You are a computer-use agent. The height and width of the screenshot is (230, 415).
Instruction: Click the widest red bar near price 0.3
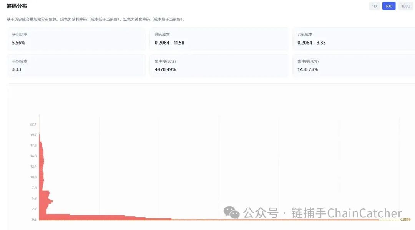pyautogui.click(x=209, y=220)
